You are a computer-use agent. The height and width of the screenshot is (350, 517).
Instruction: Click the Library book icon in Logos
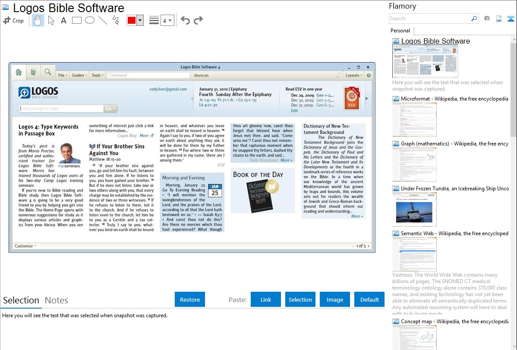(x=33, y=72)
